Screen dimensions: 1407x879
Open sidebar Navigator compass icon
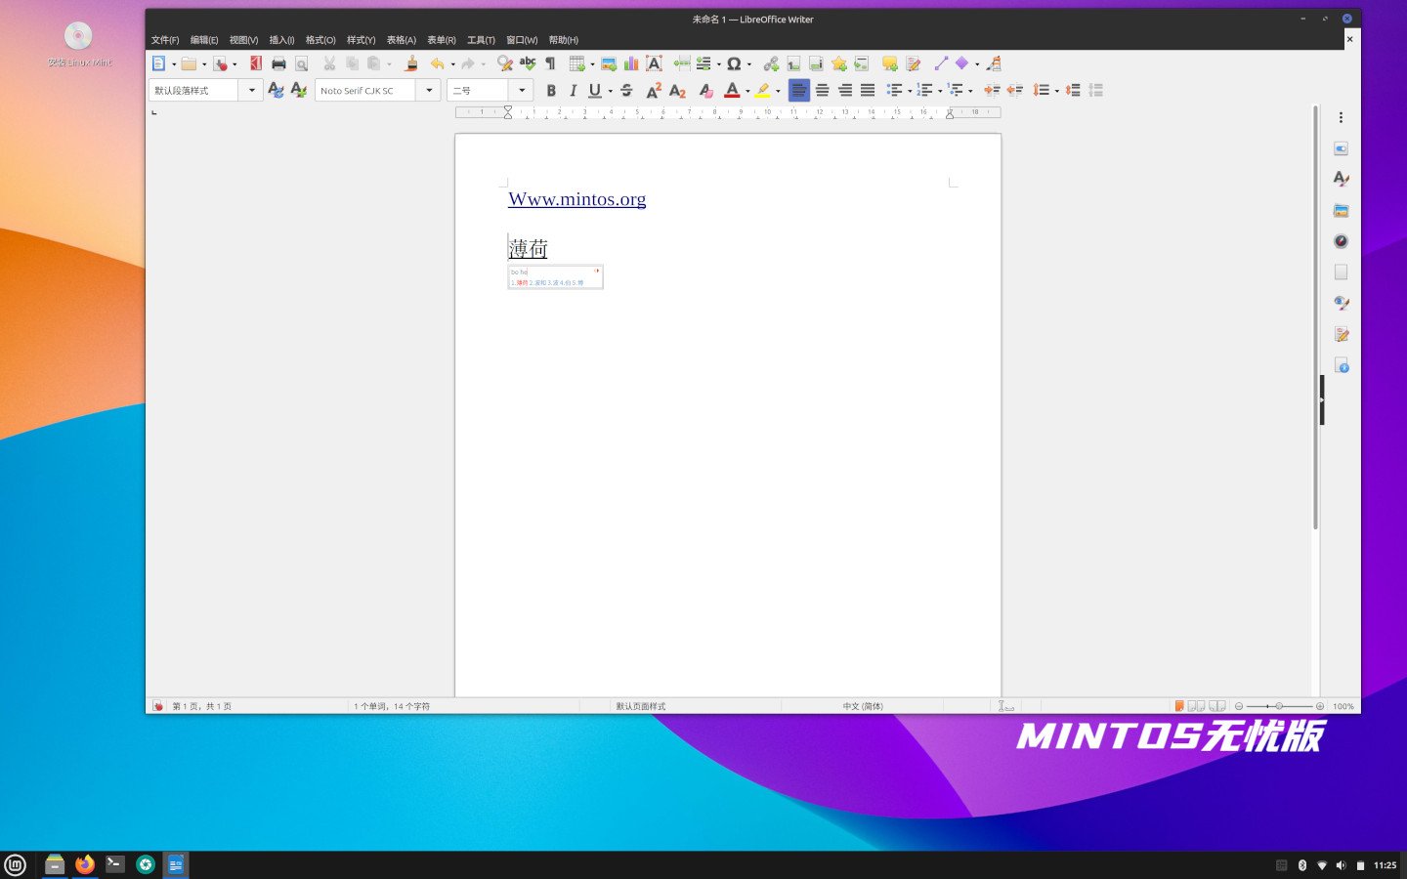[x=1341, y=241]
